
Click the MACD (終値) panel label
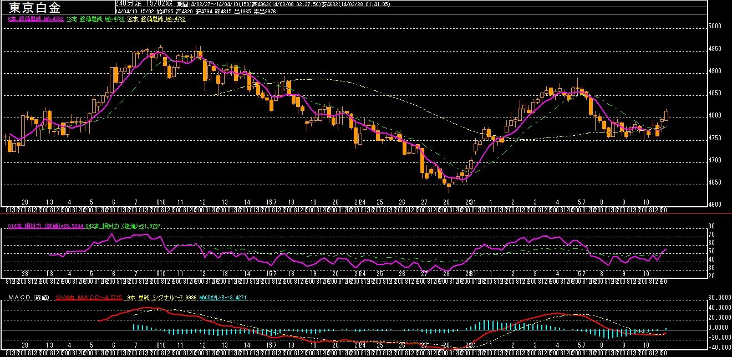[x=29, y=298]
